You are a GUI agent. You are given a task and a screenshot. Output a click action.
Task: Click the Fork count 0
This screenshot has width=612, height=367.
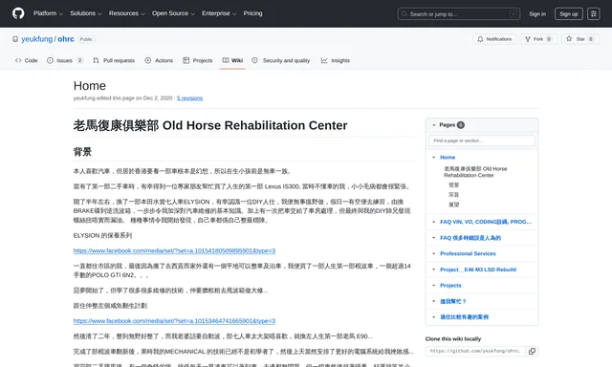tap(549, 39)
